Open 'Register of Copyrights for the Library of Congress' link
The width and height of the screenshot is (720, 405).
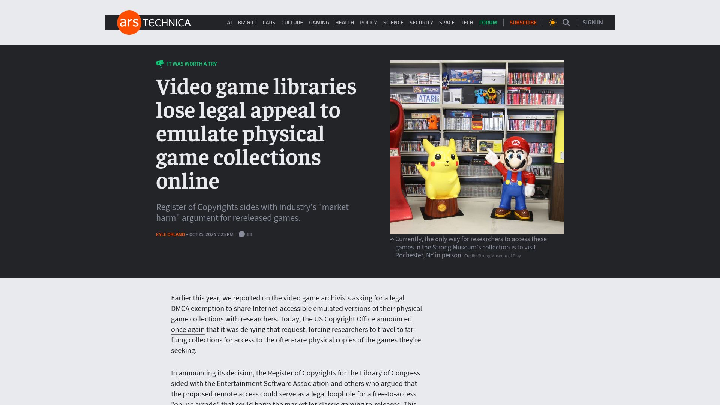tap(344, 373)
